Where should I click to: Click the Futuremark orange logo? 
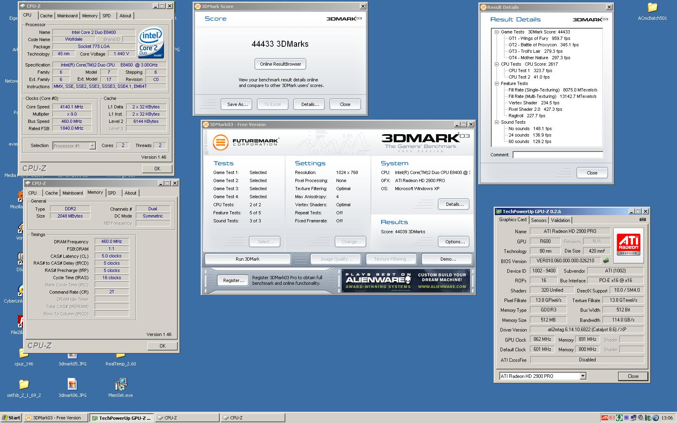pos(220,142)
